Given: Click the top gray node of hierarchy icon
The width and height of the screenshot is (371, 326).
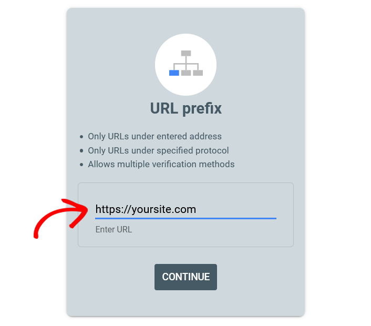Looking at the screenshot, I should 186,53.
